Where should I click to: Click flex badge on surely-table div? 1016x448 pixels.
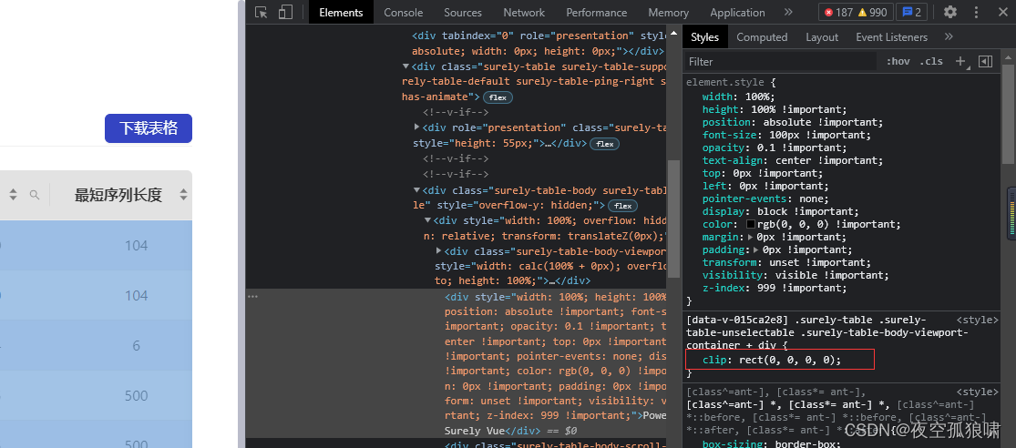click(498, 97)
